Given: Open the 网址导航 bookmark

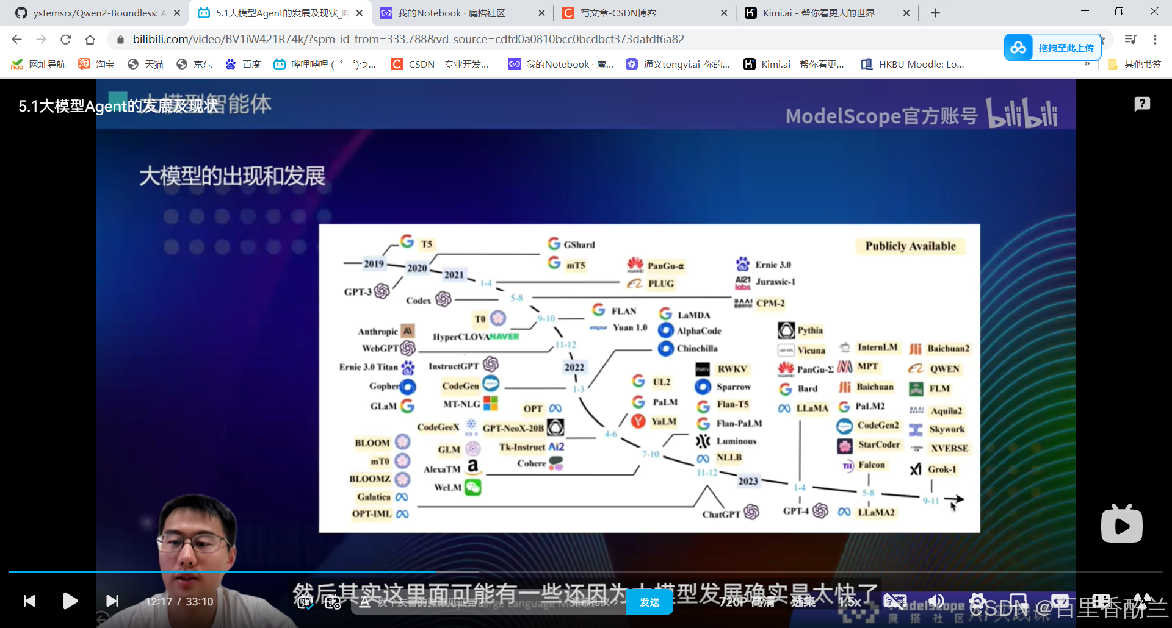Looking at the screenshot, I should tap(38, 64).
